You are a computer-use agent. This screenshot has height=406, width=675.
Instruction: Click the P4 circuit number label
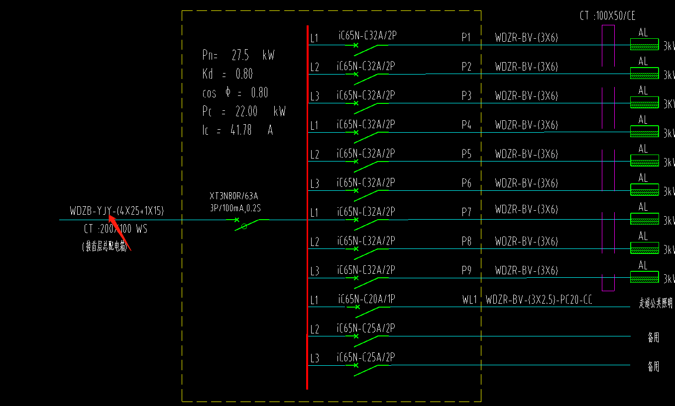click(x=466, y=124)
